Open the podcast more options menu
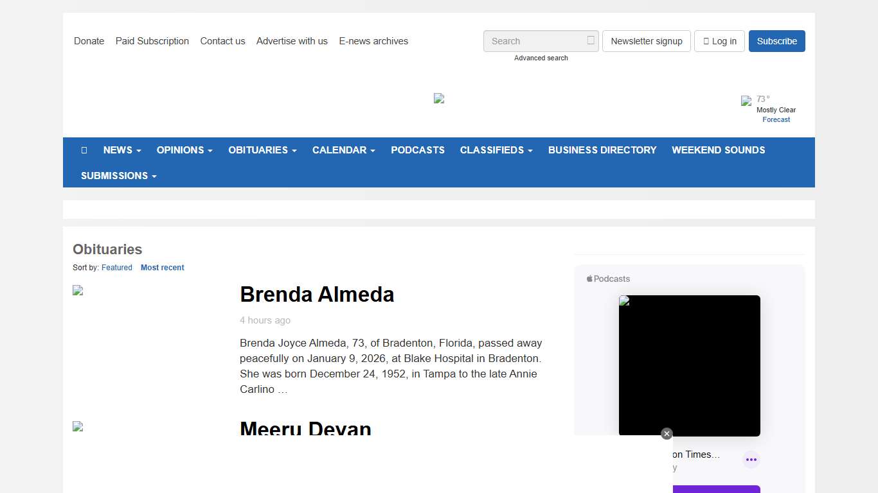 tap(751, 460)
